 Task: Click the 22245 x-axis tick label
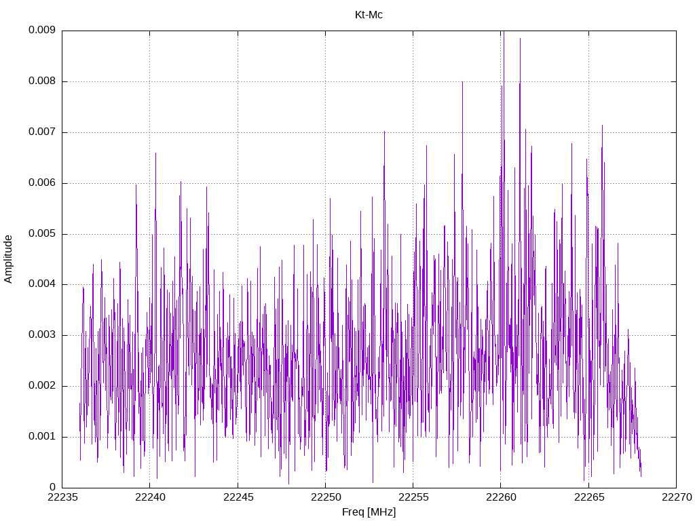(238, 497)
